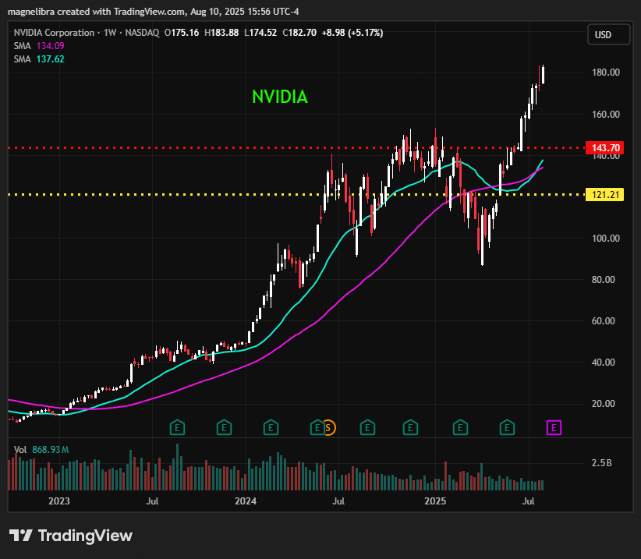Click the 2023 time axis label
This screenshot has height=559, width=641.
59,501
